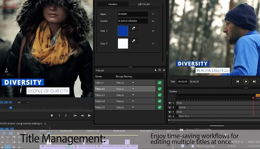Screen dimensions: 260x149
Task: Jump to next frame in Titler preview
Action: pos(254,81)
